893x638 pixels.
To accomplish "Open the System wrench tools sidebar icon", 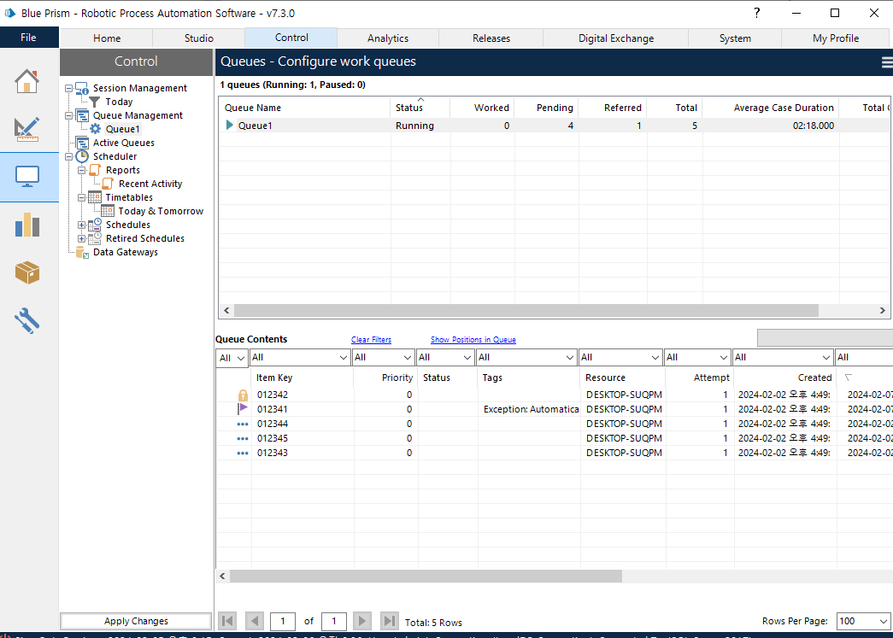I will (x=26, y=320).
